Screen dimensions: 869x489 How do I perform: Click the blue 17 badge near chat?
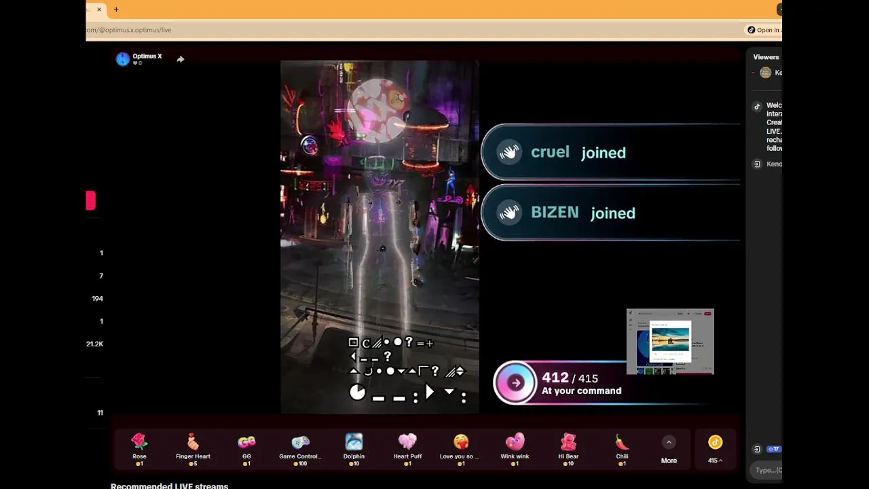(773, 450)
